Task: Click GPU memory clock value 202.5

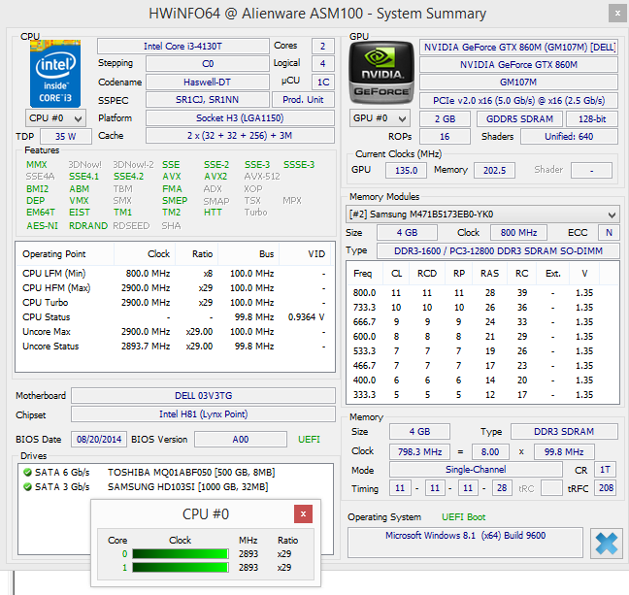Action: 495,170
